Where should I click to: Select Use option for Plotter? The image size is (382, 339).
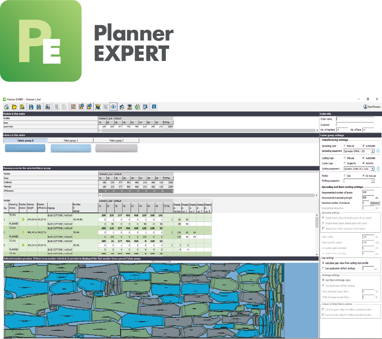pyautogui.click(x=345, y=176)
